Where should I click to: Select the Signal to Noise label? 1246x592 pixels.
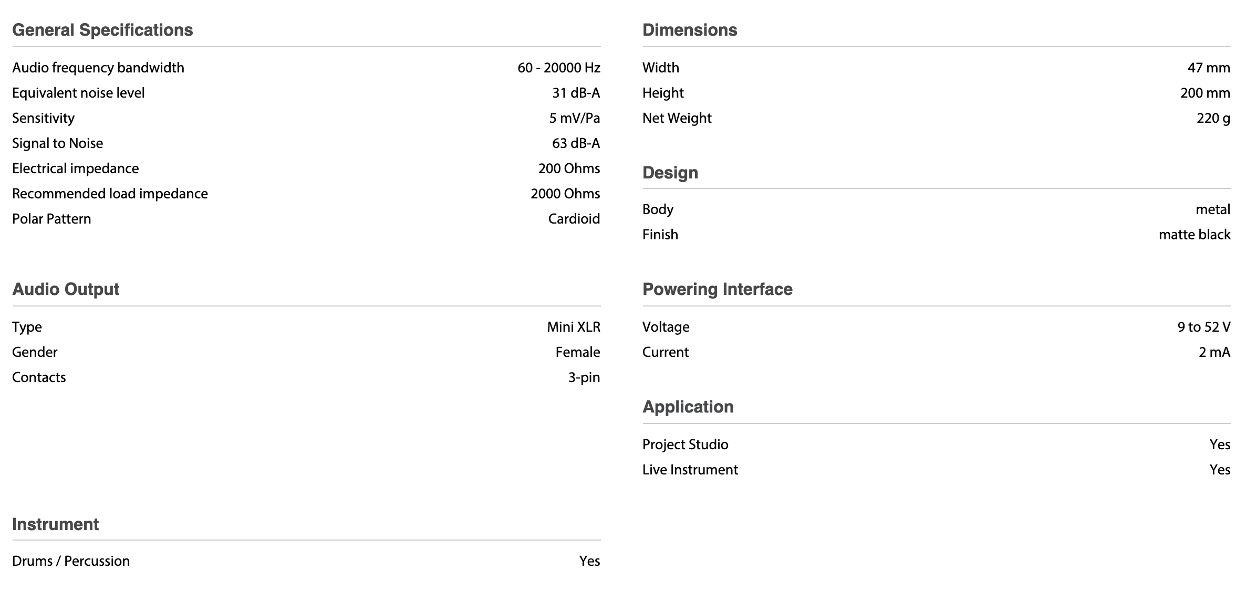point(57,143)
